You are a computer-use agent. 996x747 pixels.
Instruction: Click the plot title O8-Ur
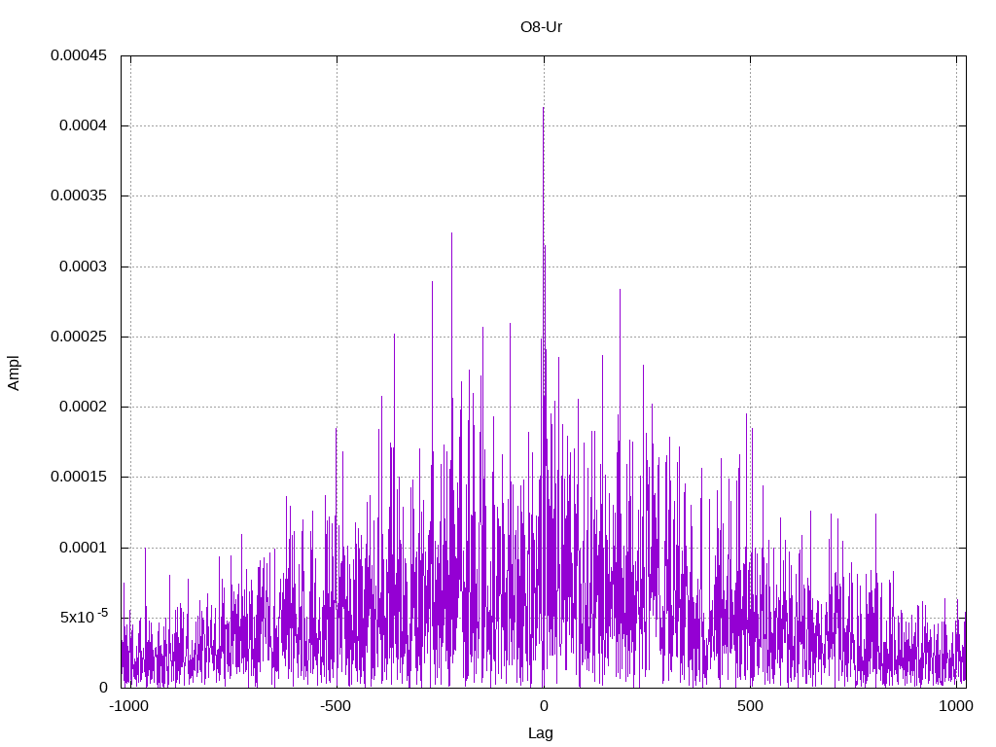point(541,27)
